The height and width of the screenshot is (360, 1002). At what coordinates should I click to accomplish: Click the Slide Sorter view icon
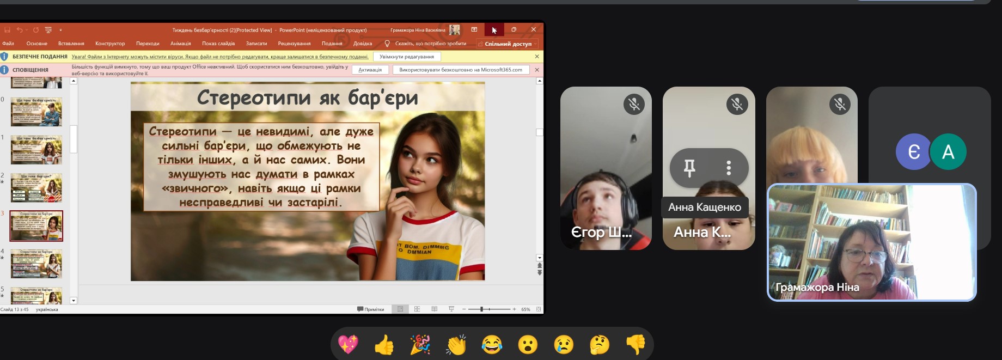[417, 309]
